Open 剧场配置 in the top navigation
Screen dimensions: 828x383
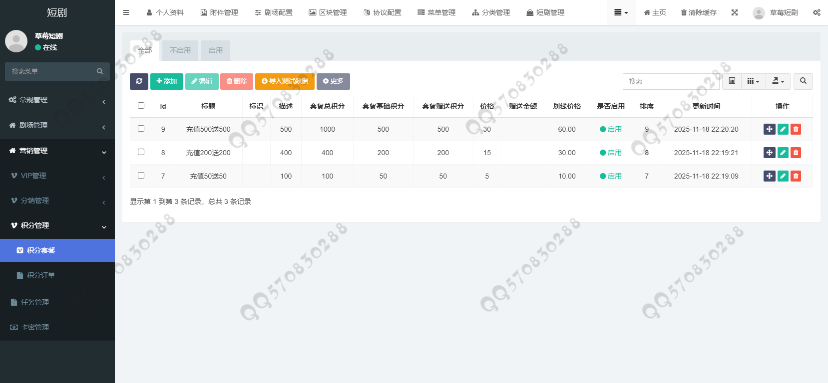pyautogui.click(x=274, y=12)
